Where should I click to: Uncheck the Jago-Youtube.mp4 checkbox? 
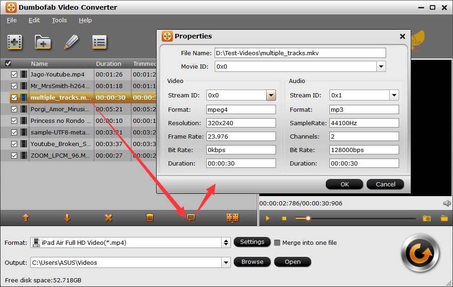[x=14, y=74]
